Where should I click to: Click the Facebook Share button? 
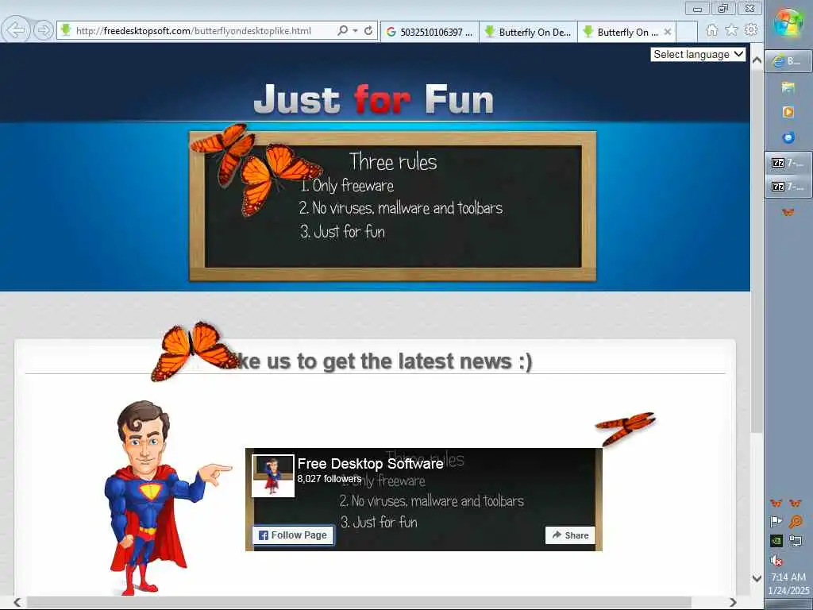[570, 535]
